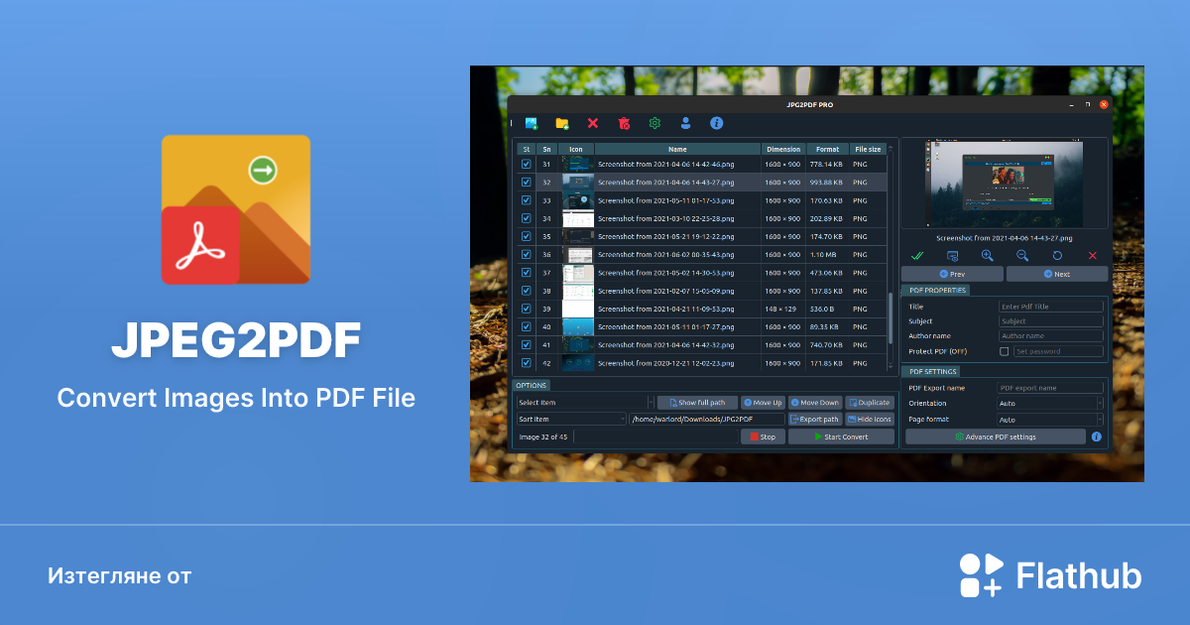The height and width of the screenshot is (625, 1190).
Task: Uncheck row 36 in the image list
Action: [526, 254]
